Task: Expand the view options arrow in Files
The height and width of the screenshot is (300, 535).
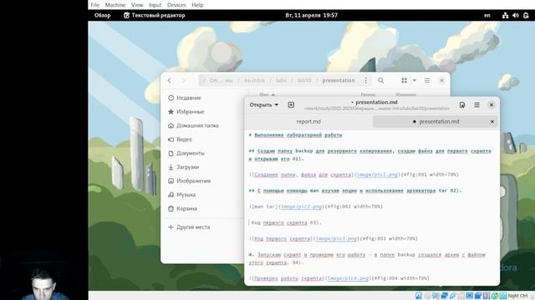Action: pyautogui.click(x=415, y=81)
